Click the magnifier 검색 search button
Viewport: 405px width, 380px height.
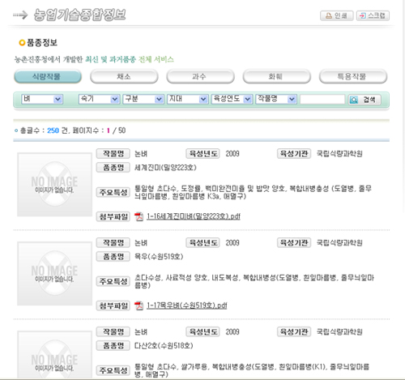364,100
